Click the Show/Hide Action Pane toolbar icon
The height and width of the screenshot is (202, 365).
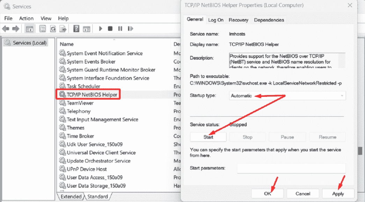point(87,29)
